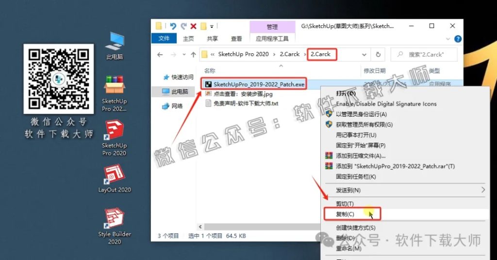Viewport: 497px width, 260px height.
Task: Open the 文件 ribbon tab
Action: pos(164,39)
